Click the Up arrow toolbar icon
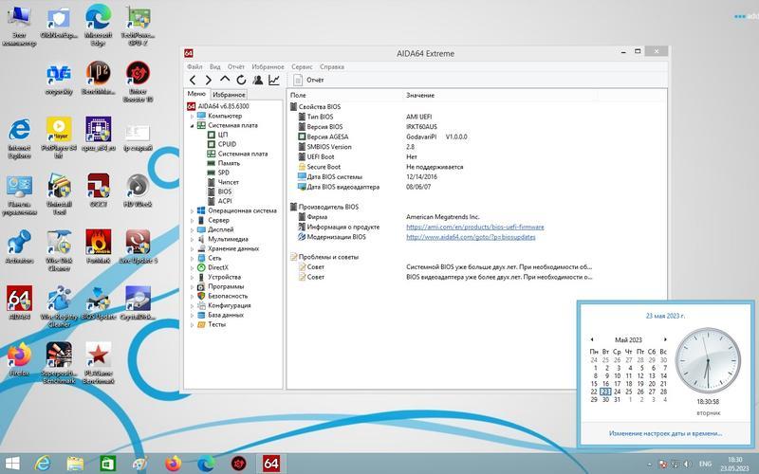 [225, 81]
